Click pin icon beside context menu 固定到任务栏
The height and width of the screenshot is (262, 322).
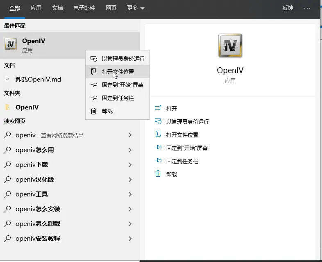click(94, 98)
